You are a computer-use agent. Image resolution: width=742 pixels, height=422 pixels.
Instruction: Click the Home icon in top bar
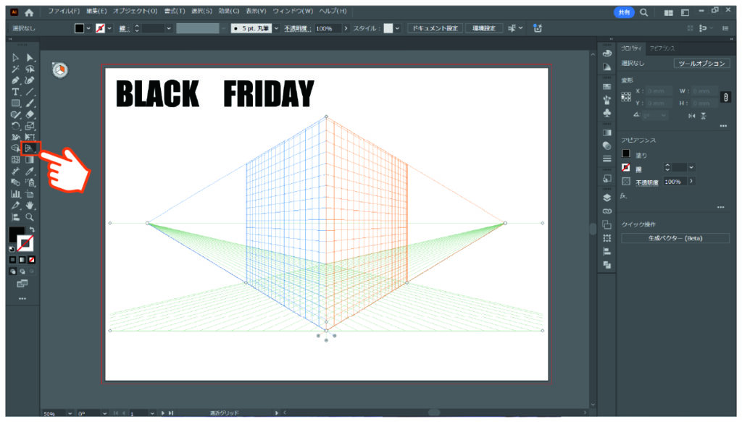[x=29, y=12]
